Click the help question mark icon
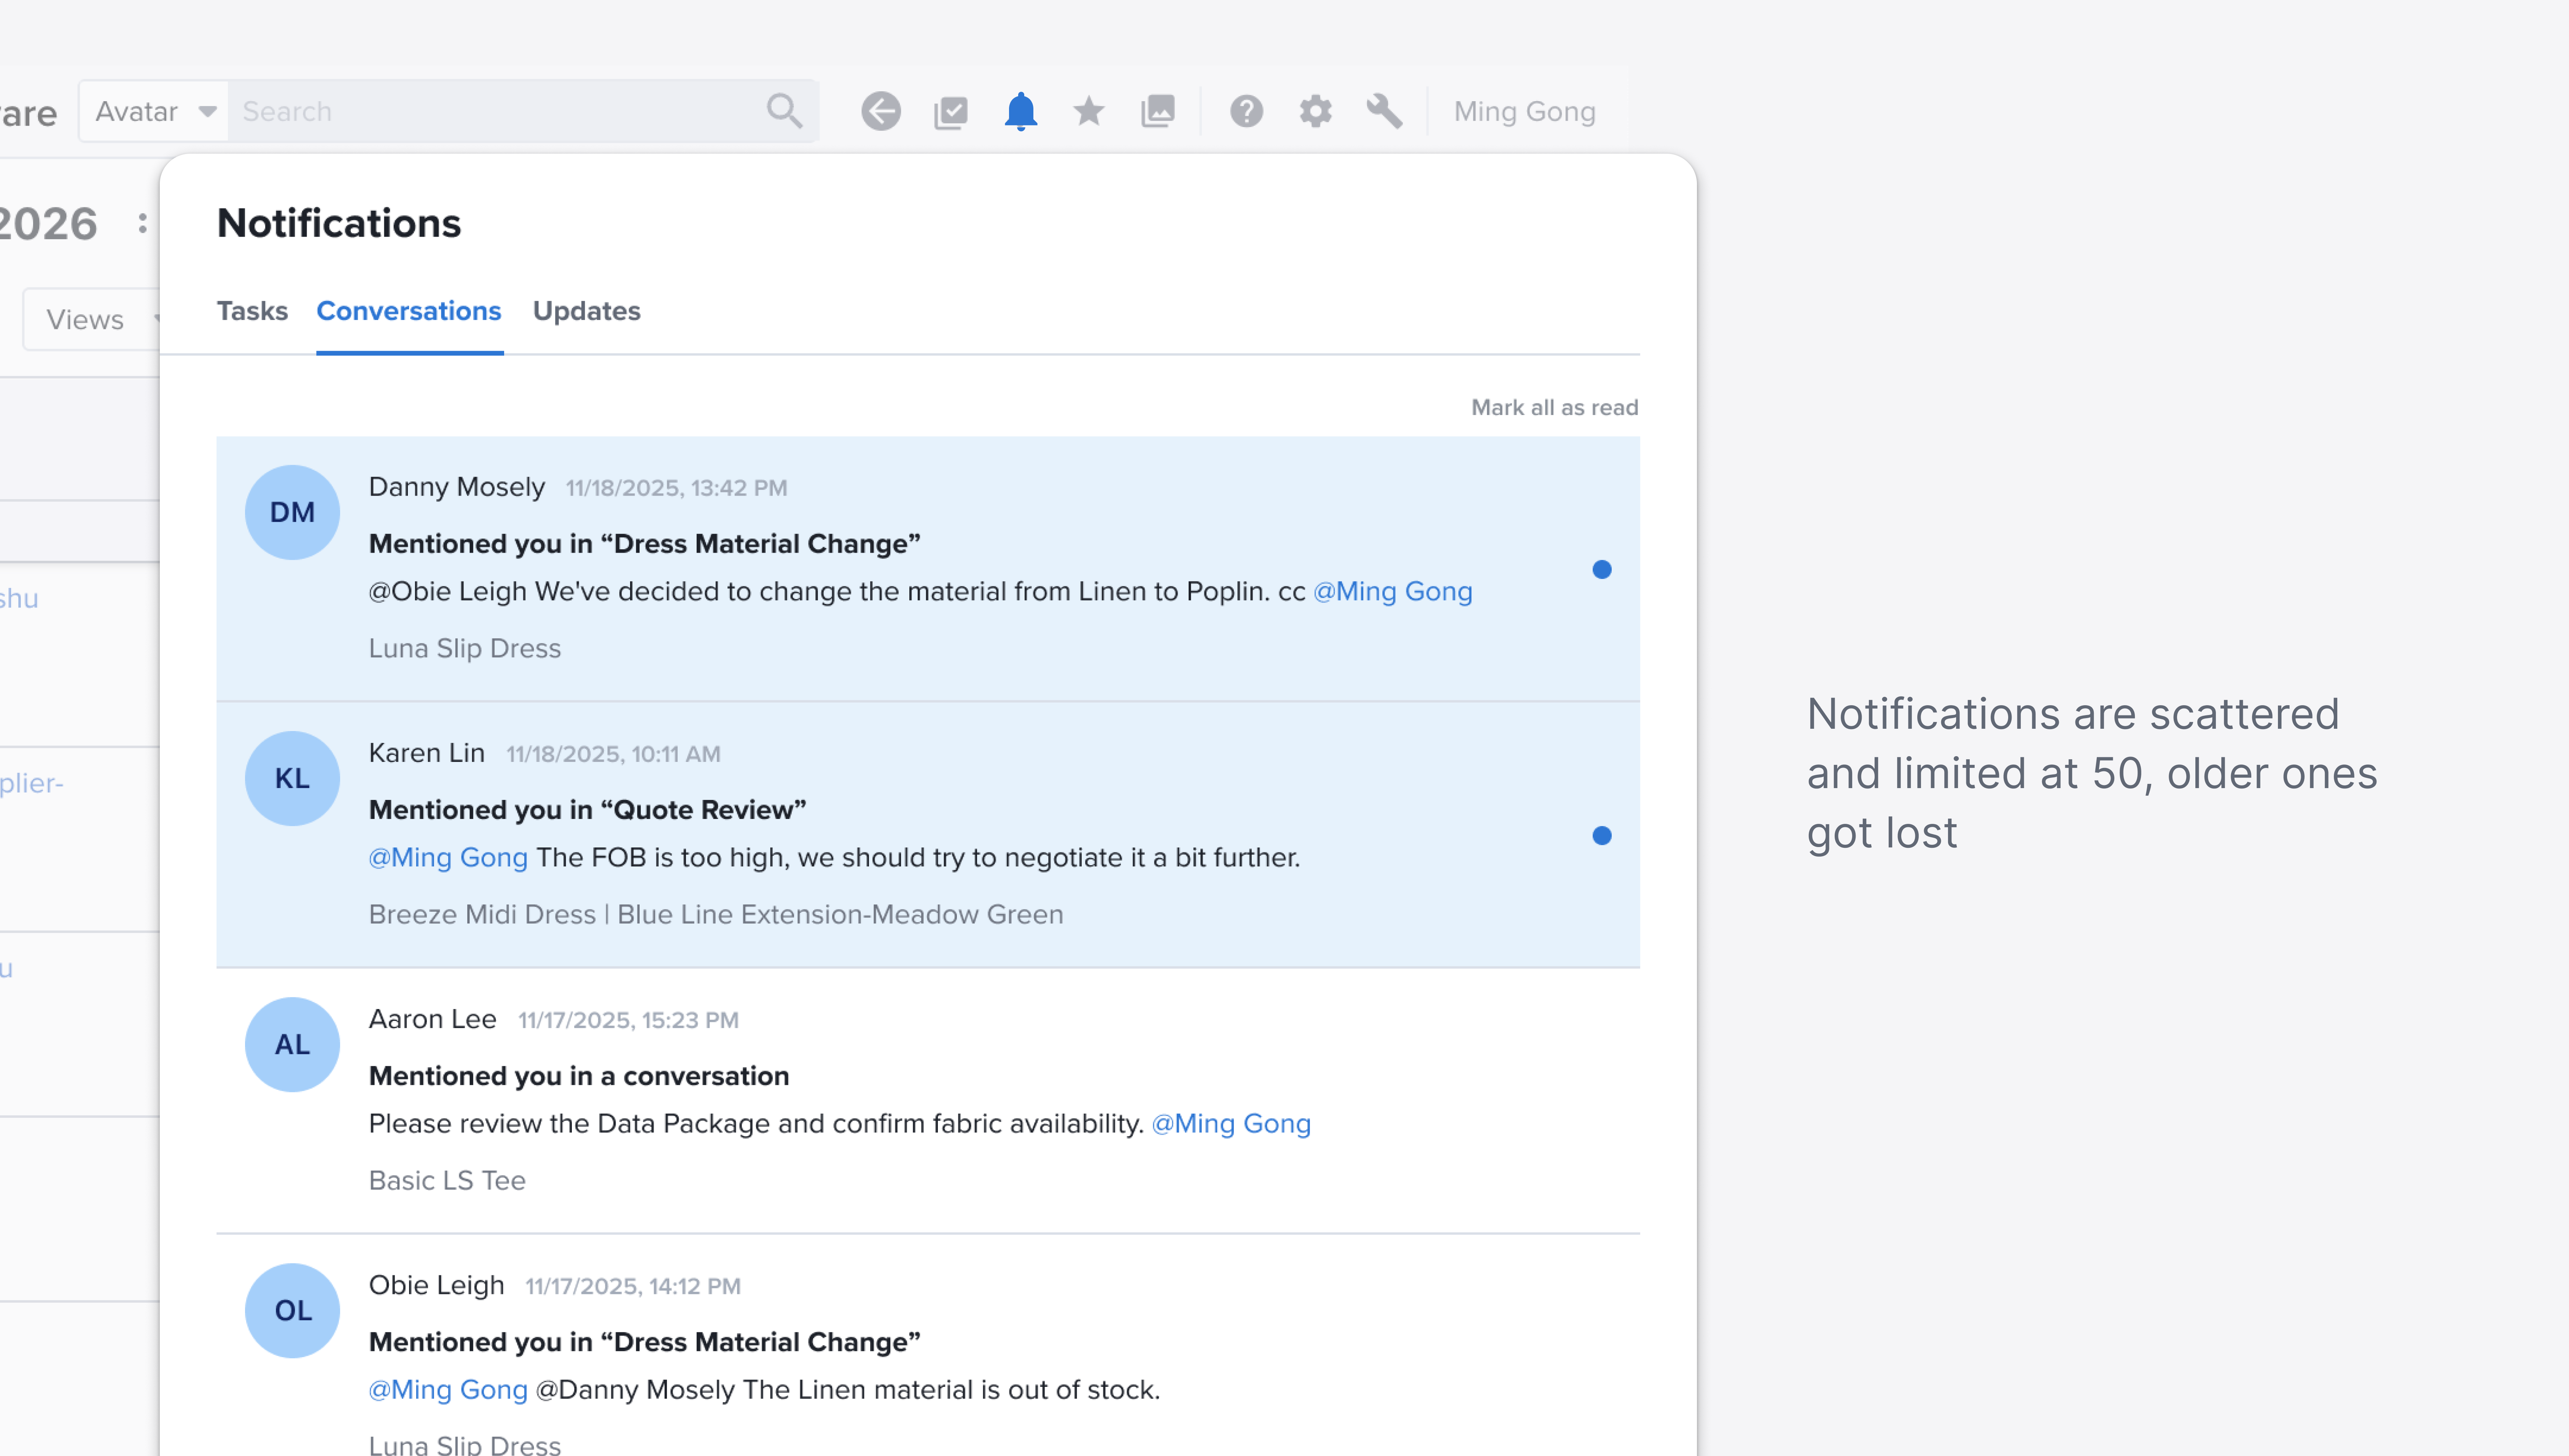This screenshot has height=1456, width=2569. point(1246,111)
